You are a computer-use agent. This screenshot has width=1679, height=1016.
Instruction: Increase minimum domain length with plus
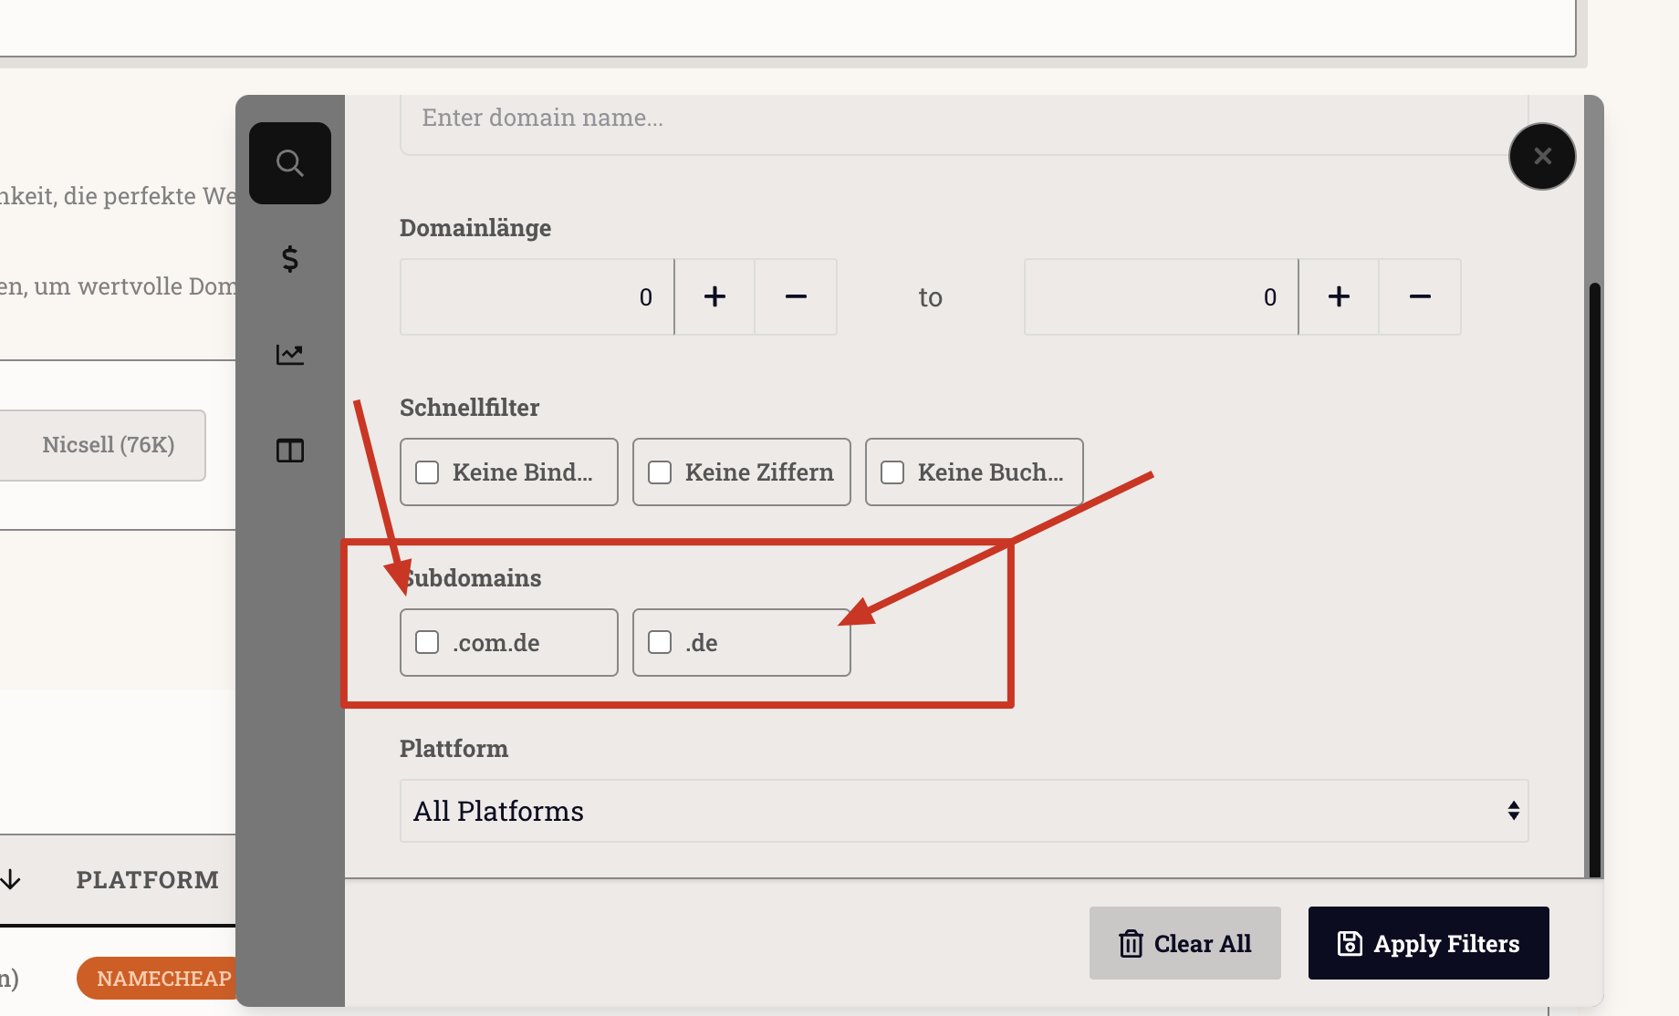(714, 297)
